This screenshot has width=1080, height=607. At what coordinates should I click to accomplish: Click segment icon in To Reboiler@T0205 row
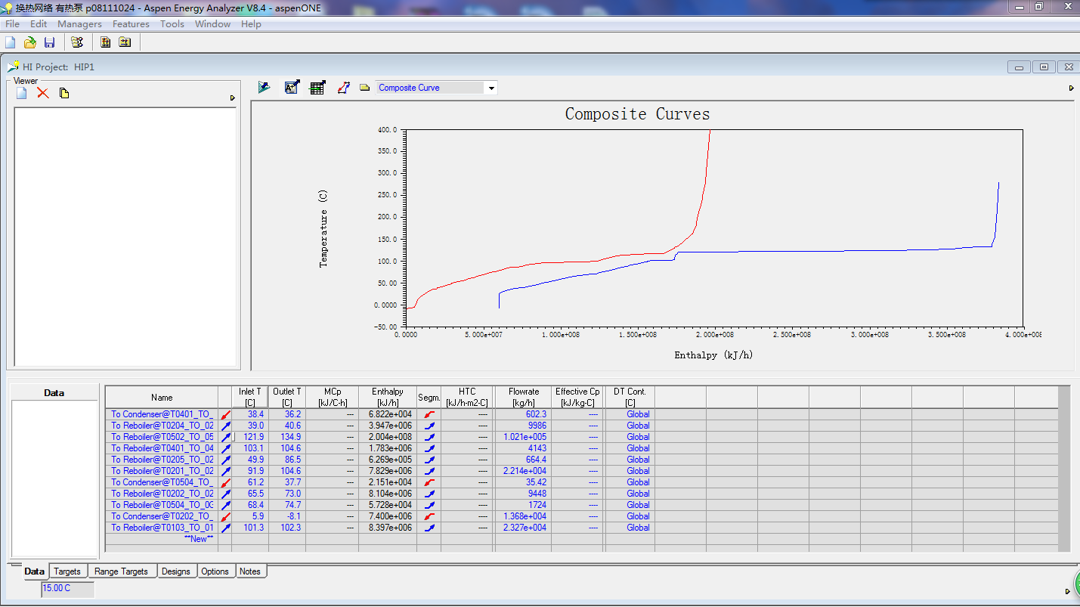[429, 460]
